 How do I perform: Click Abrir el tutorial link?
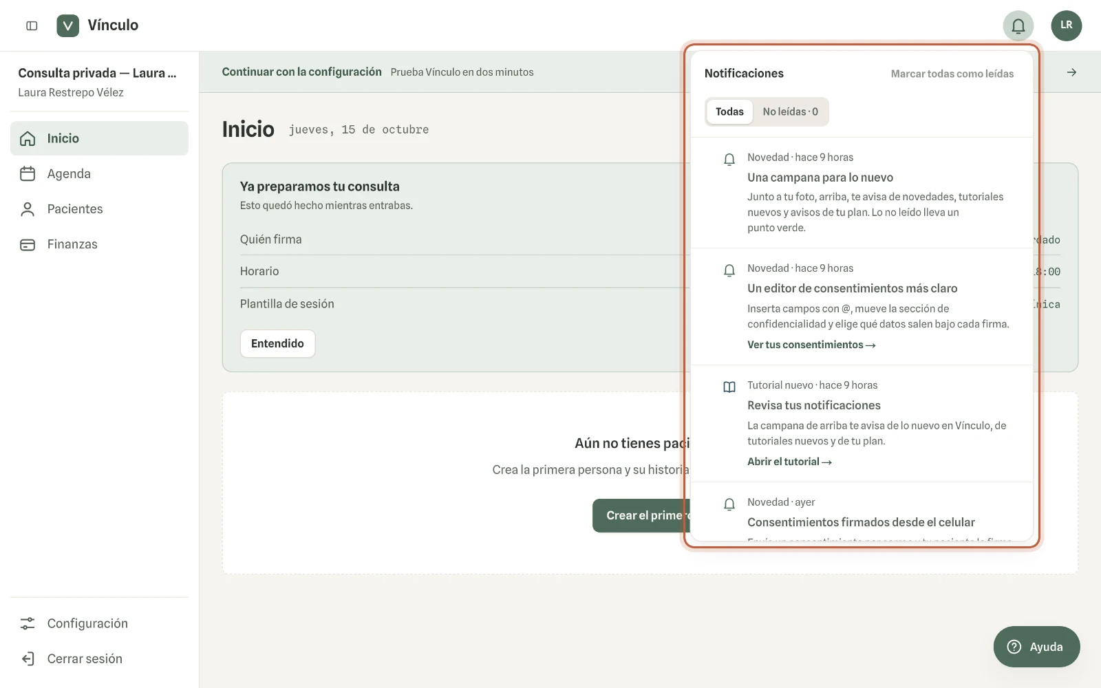click(789, 462)
